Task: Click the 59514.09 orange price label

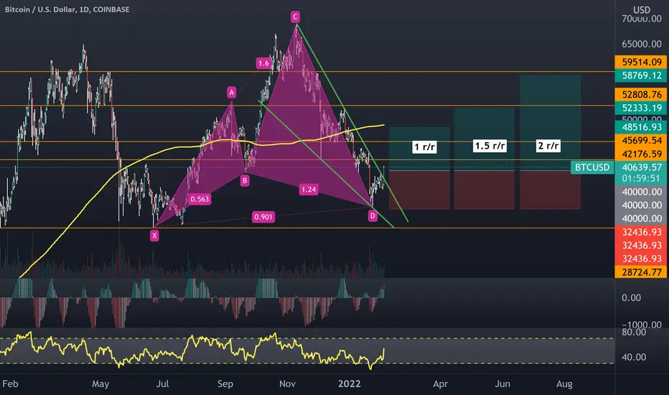Action: click(x=642, y=62)
